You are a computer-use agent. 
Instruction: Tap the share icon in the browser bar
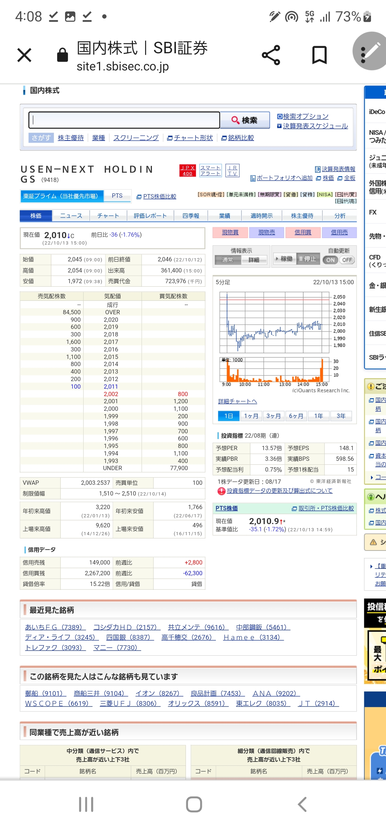click(x=271, y=55)
